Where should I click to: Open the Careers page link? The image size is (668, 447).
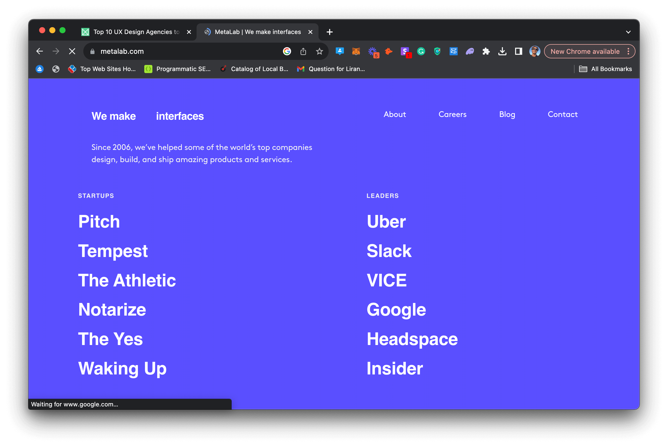452,114
